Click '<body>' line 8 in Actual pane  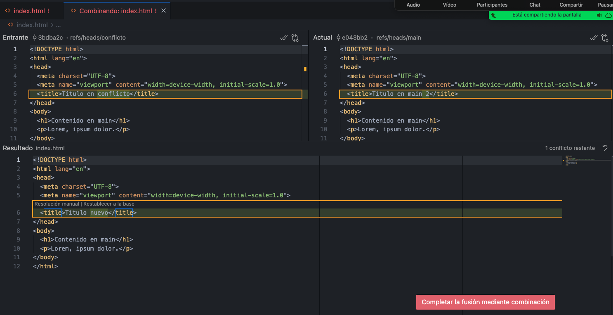point(351,111)
